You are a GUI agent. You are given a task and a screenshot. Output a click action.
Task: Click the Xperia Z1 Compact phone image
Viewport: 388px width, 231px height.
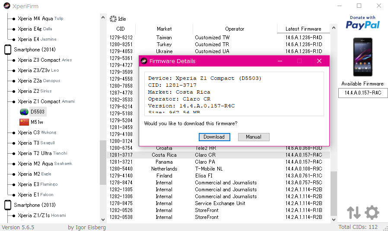coord(363,57)
